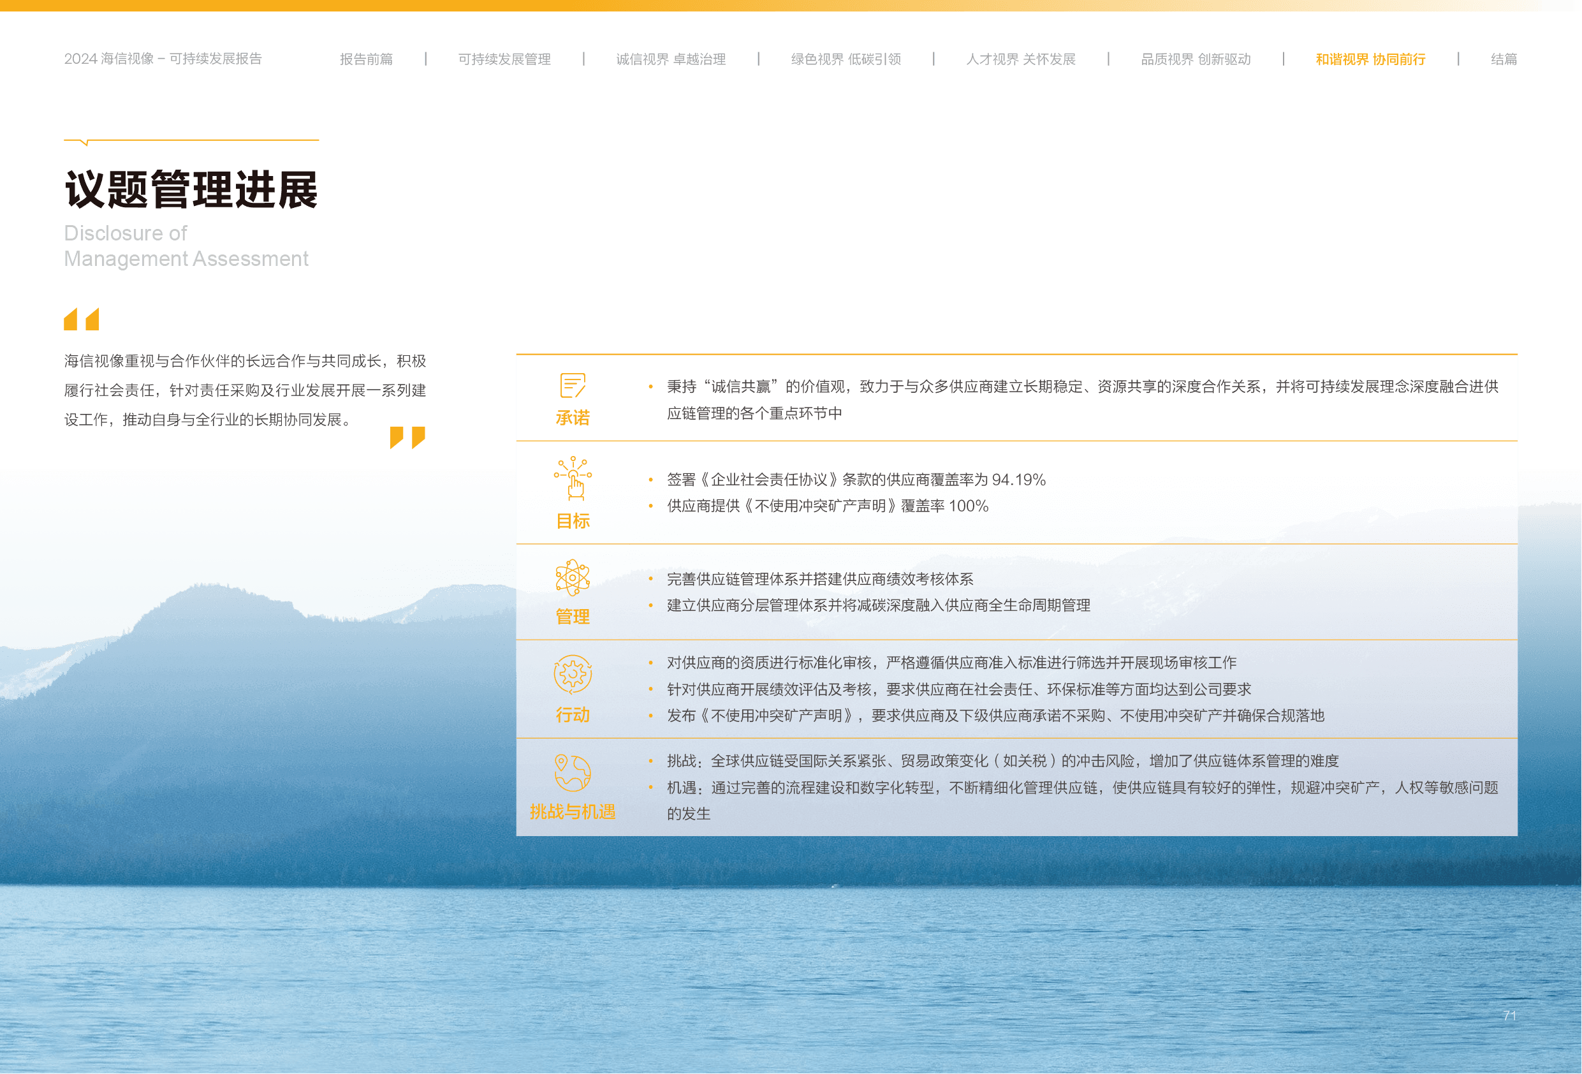
Task: Click the 挑战与机遇 orange label
Action: [x=573, y=812]
